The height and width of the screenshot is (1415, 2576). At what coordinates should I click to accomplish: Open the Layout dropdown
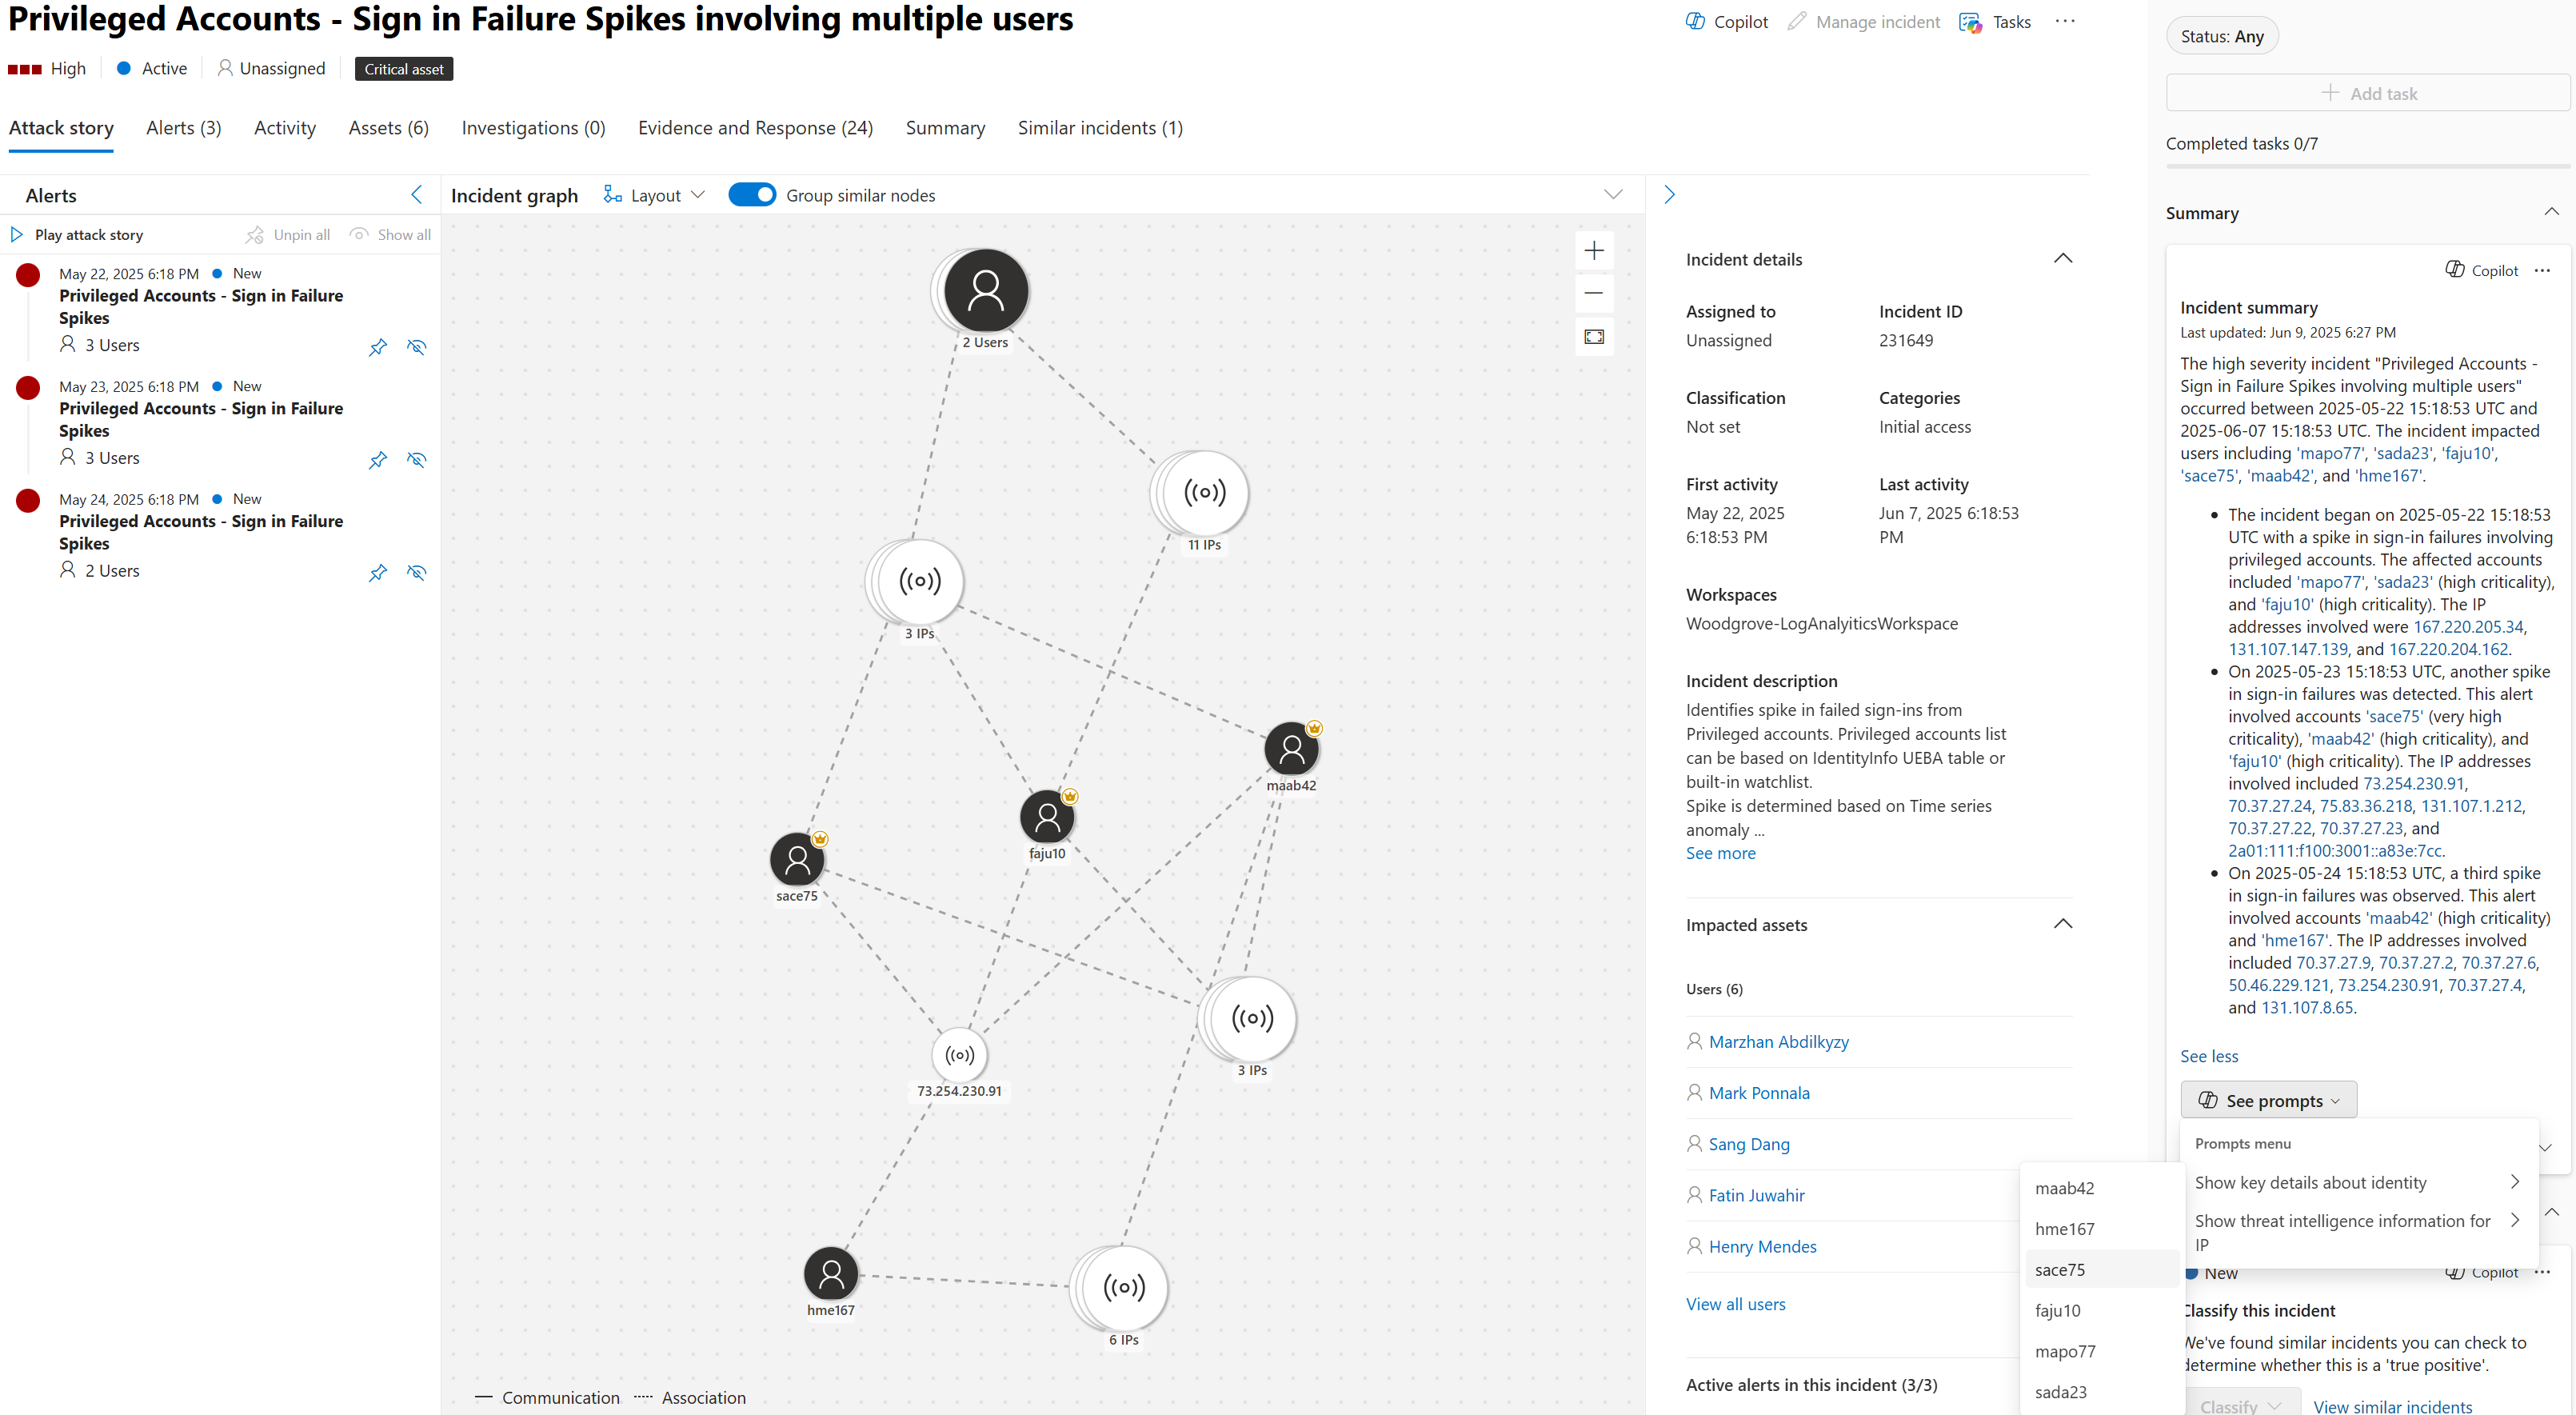click(x=655, y=195)
